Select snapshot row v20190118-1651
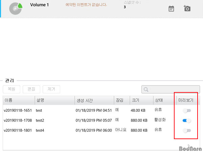Image resolution: width=203 pixels, height=152 pixels. 101,110
